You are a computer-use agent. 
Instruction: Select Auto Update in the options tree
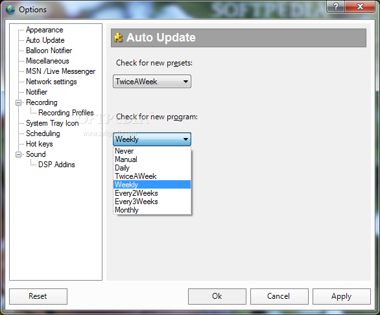click(45, 40)
